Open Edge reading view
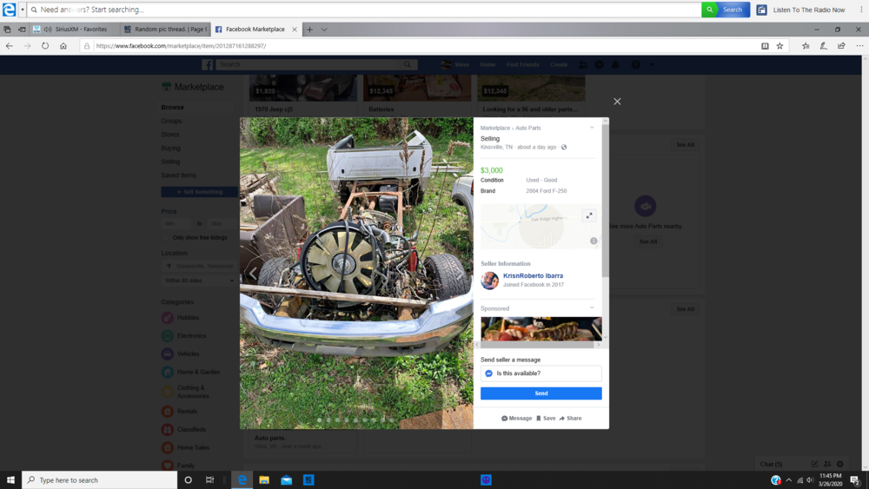 [765, 46]
